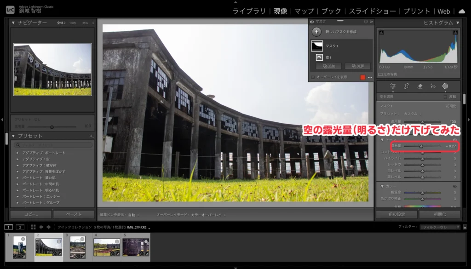Click the create new mask plus button

click(x=316, y=32)
